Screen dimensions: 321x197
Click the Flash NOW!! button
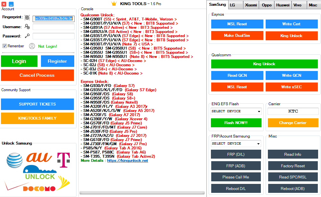click(236, 123)
